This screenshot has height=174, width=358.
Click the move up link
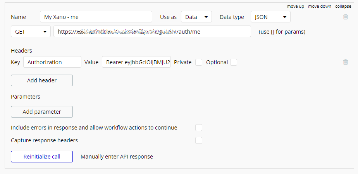point(295,7)
